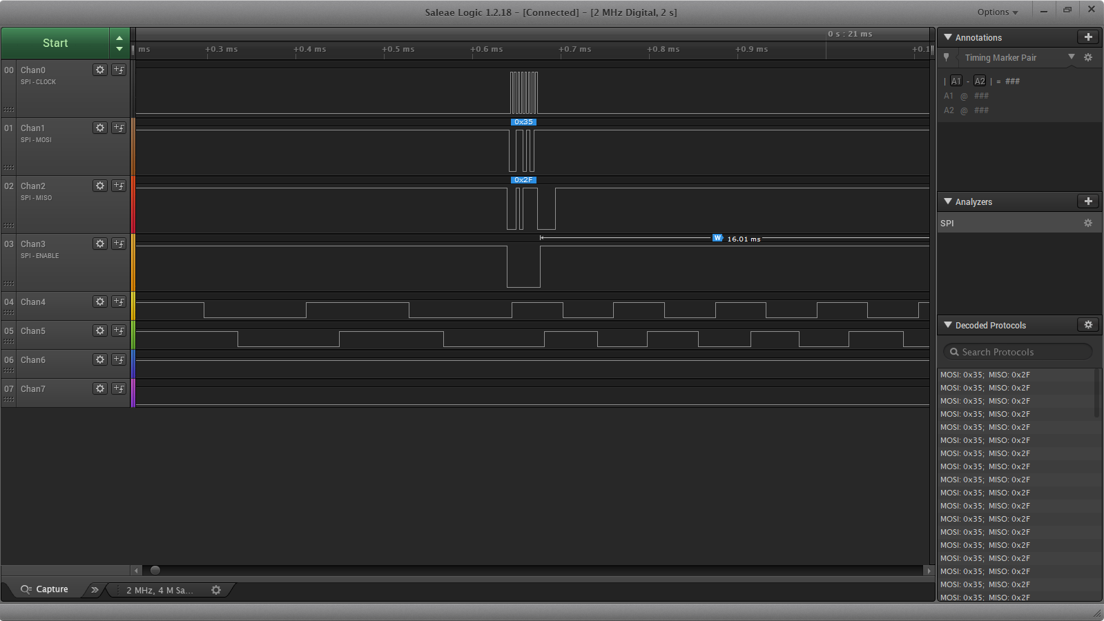Set trigger edge for Chan4

coord(119,302)
